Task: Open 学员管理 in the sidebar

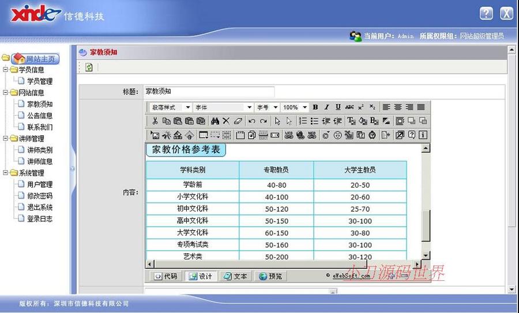Action: coord(40,81)
